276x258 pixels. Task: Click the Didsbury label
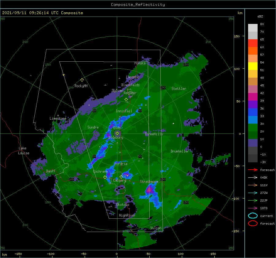pos(116,137)
